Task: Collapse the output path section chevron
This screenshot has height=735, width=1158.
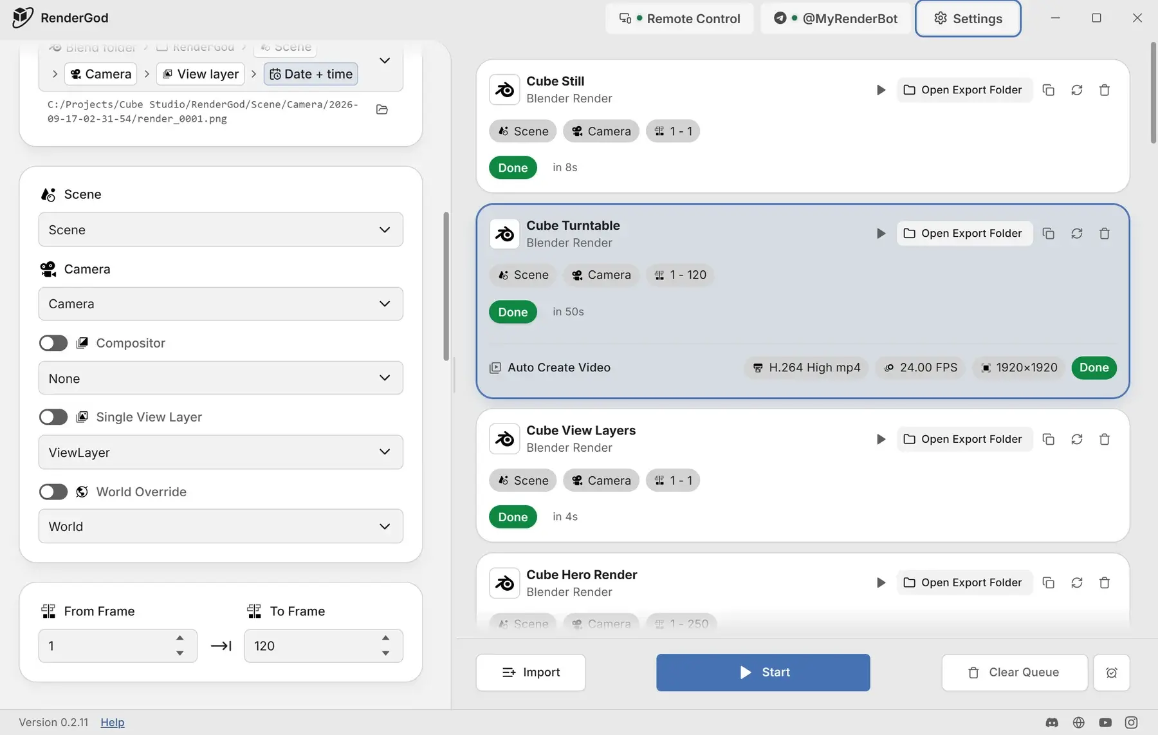Action: [385, 60]
